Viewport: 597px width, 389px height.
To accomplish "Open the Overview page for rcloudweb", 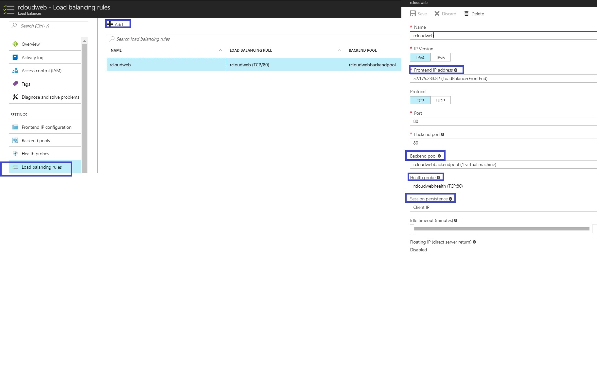I will point(30,44).
